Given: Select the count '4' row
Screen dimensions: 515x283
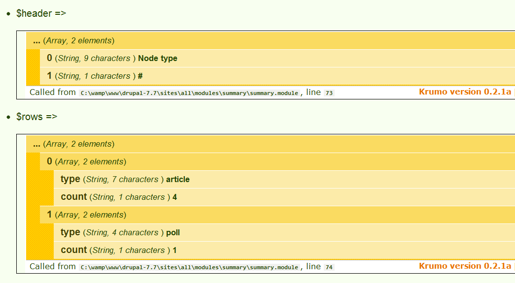Looking at the screenshot, I should (x=119, y=197).
